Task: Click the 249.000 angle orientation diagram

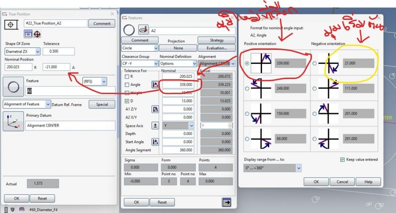Action: (261, 88)
